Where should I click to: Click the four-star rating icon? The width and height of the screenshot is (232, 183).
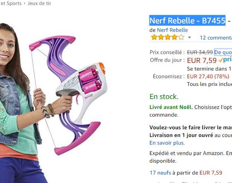click(x=167, y=38)
